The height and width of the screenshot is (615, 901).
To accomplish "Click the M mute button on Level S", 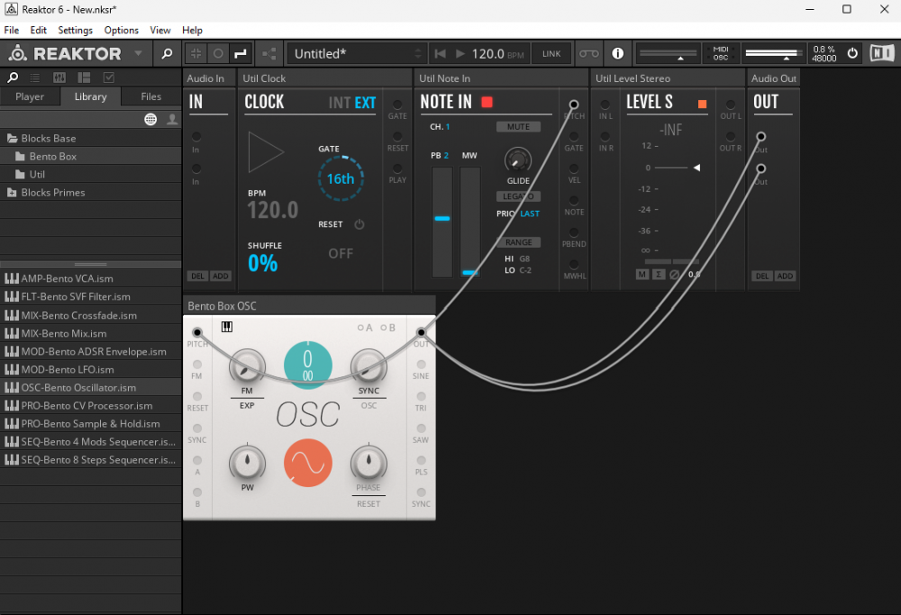I will tap(642, 275).
